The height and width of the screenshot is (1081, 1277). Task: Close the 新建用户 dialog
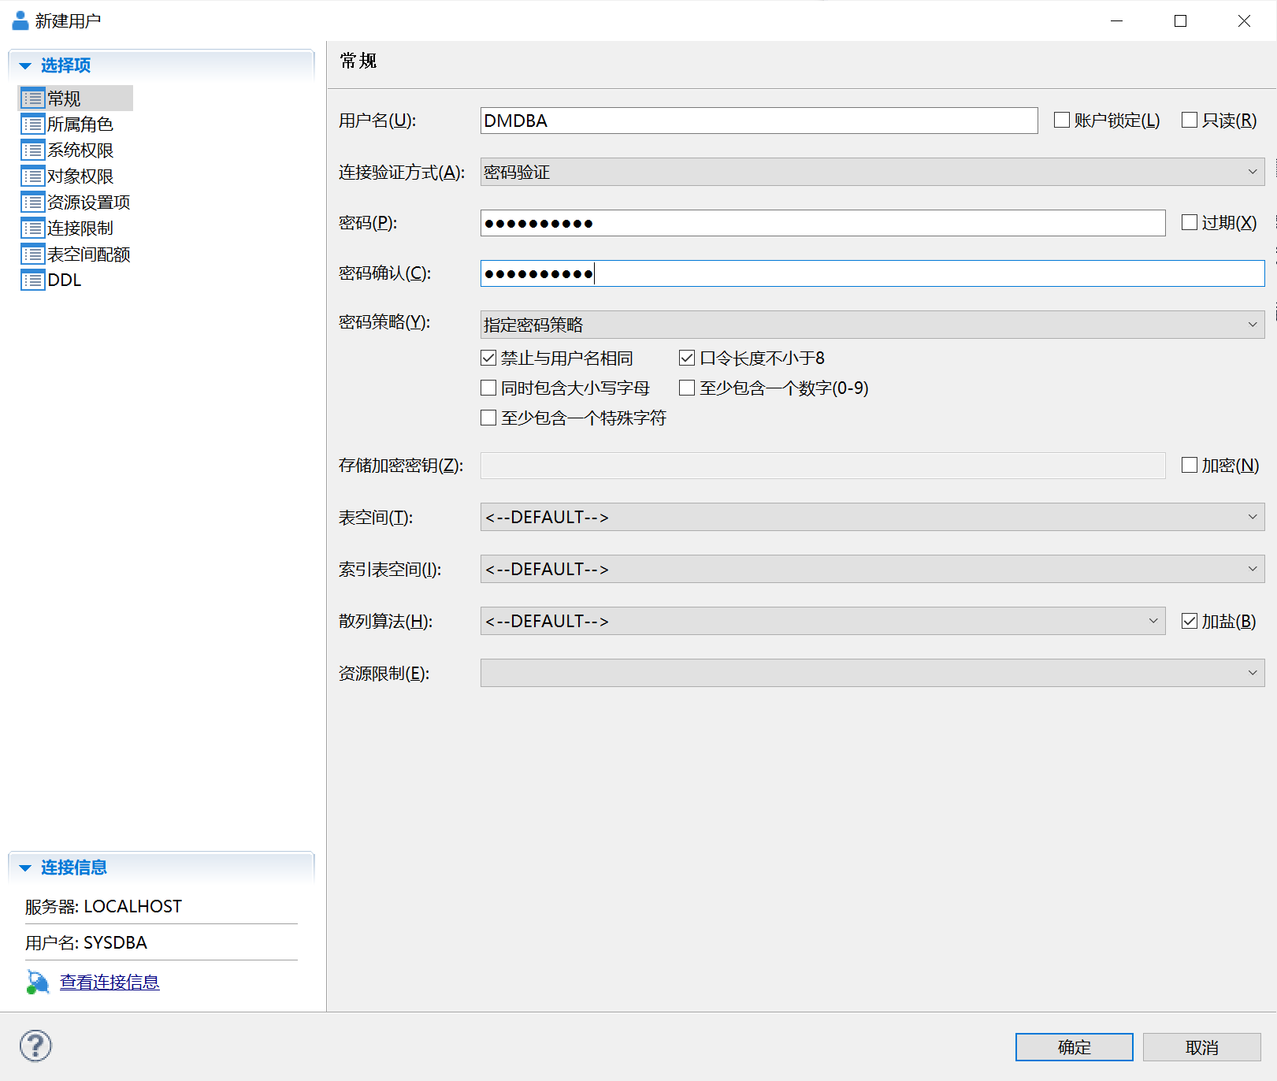(1244, 20)
